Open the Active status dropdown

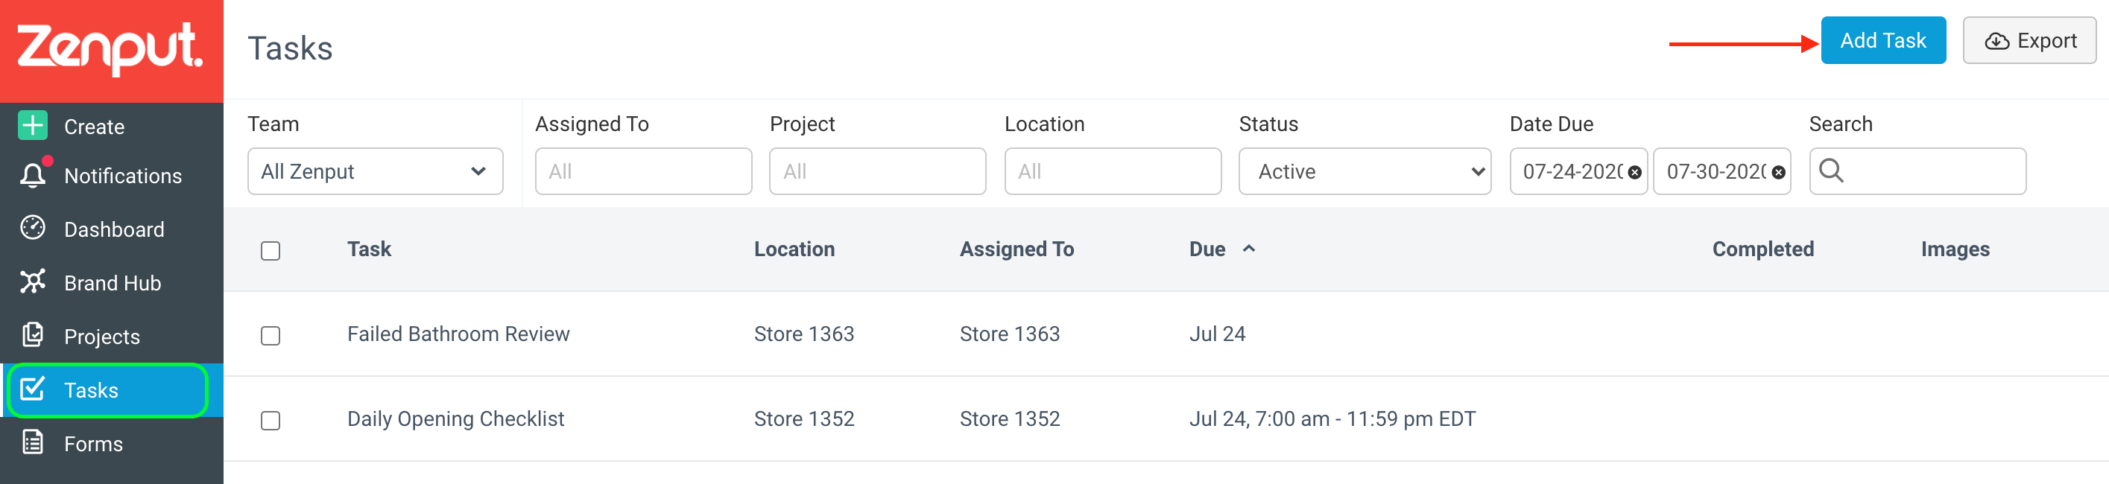click(1365, 172)
